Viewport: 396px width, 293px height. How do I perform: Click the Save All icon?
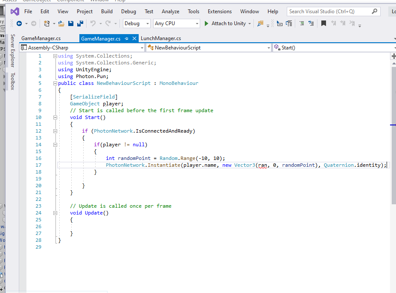click(x=80, y=23)
